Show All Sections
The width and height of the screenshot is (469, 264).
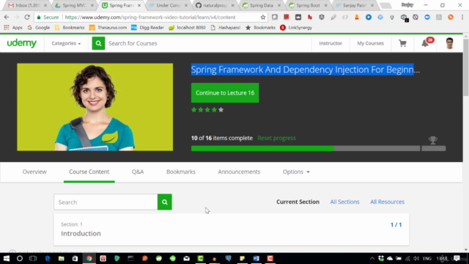coord(344,202)
